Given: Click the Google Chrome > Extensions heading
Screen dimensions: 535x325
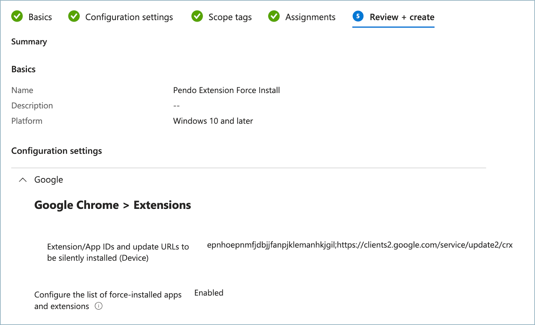Looking at the screenshot, I should 112,205.
